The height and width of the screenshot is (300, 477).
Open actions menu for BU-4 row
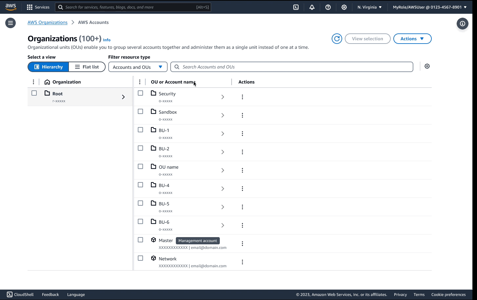242,189
